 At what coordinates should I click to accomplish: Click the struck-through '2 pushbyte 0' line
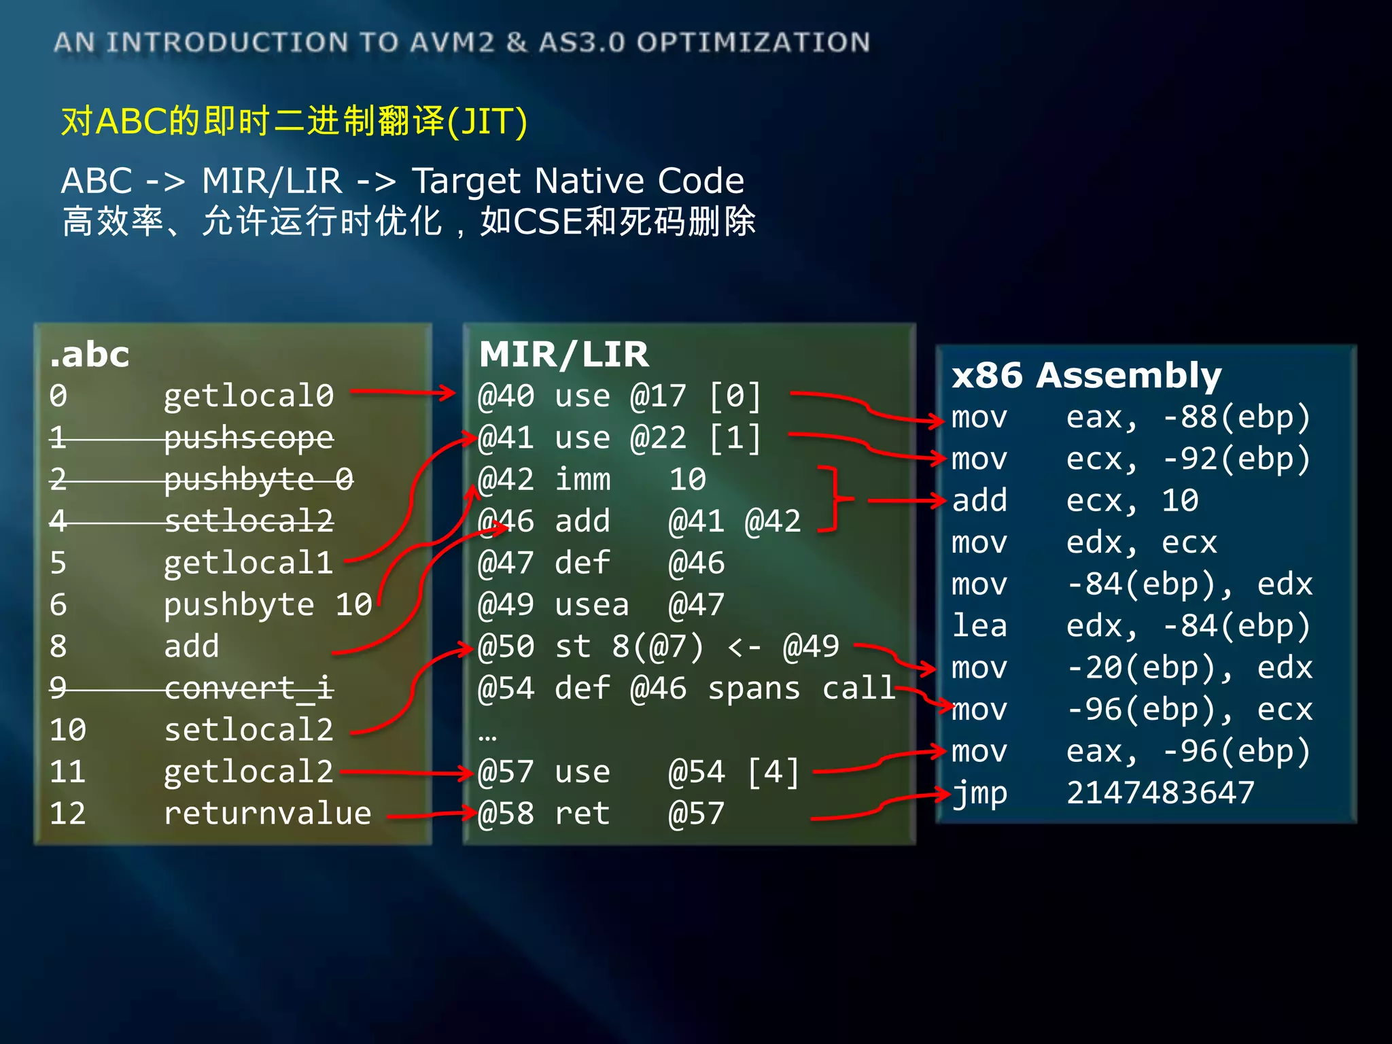pyautogui.click(x=201, y=479)
